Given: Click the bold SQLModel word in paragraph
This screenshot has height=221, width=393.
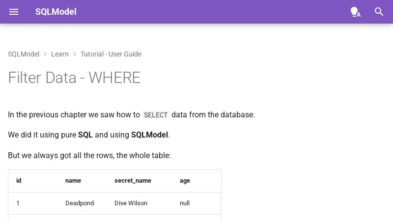Looking at the screenshot, I should (149, 135).
